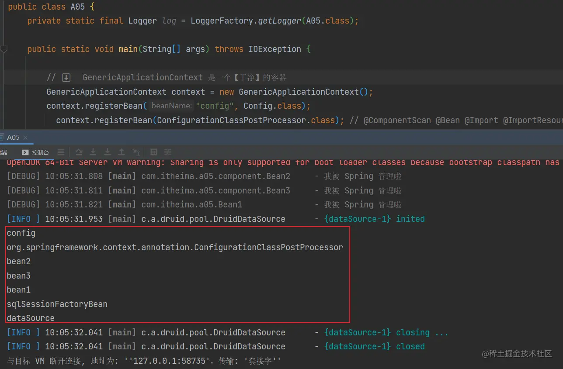Click the 'A05' class name in declaration
563x369 pixels.
click(77, 7)
